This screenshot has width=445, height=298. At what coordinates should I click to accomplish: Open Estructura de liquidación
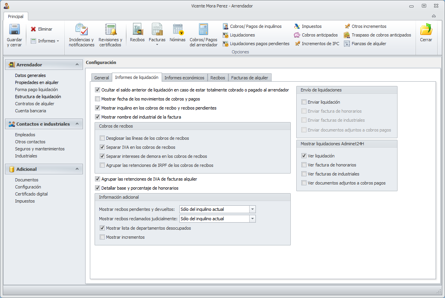pyautogui.click(x=38, y=97)
